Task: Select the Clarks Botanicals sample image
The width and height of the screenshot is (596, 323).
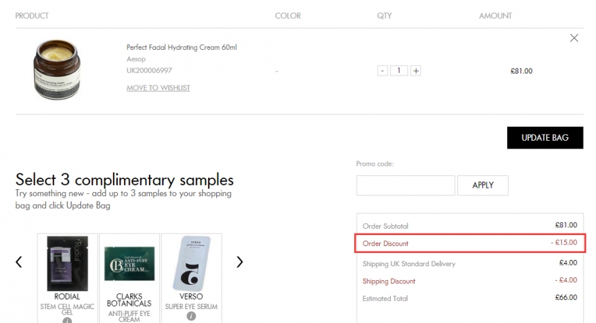Action: [130, 263]
